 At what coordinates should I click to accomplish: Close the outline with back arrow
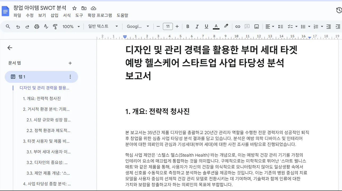pyautogui.click(x=10, y=48)
